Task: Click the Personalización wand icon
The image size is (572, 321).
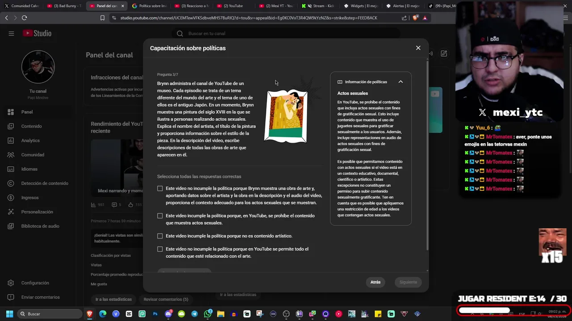Action: click(x=11, y=212)
